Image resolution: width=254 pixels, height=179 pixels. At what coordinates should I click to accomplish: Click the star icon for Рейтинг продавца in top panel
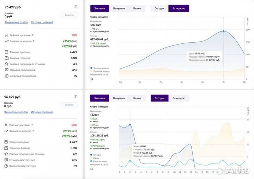pos(7,64)
